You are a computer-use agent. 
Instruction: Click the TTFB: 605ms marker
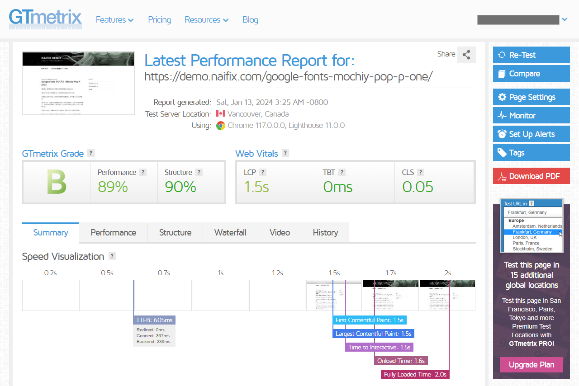[x=154, y=320]
